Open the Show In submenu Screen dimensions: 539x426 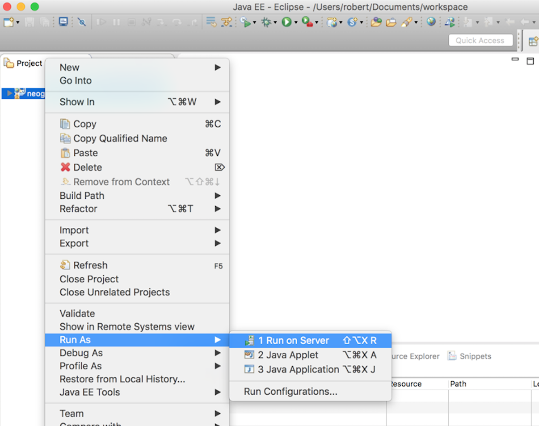tap(137, 102)
